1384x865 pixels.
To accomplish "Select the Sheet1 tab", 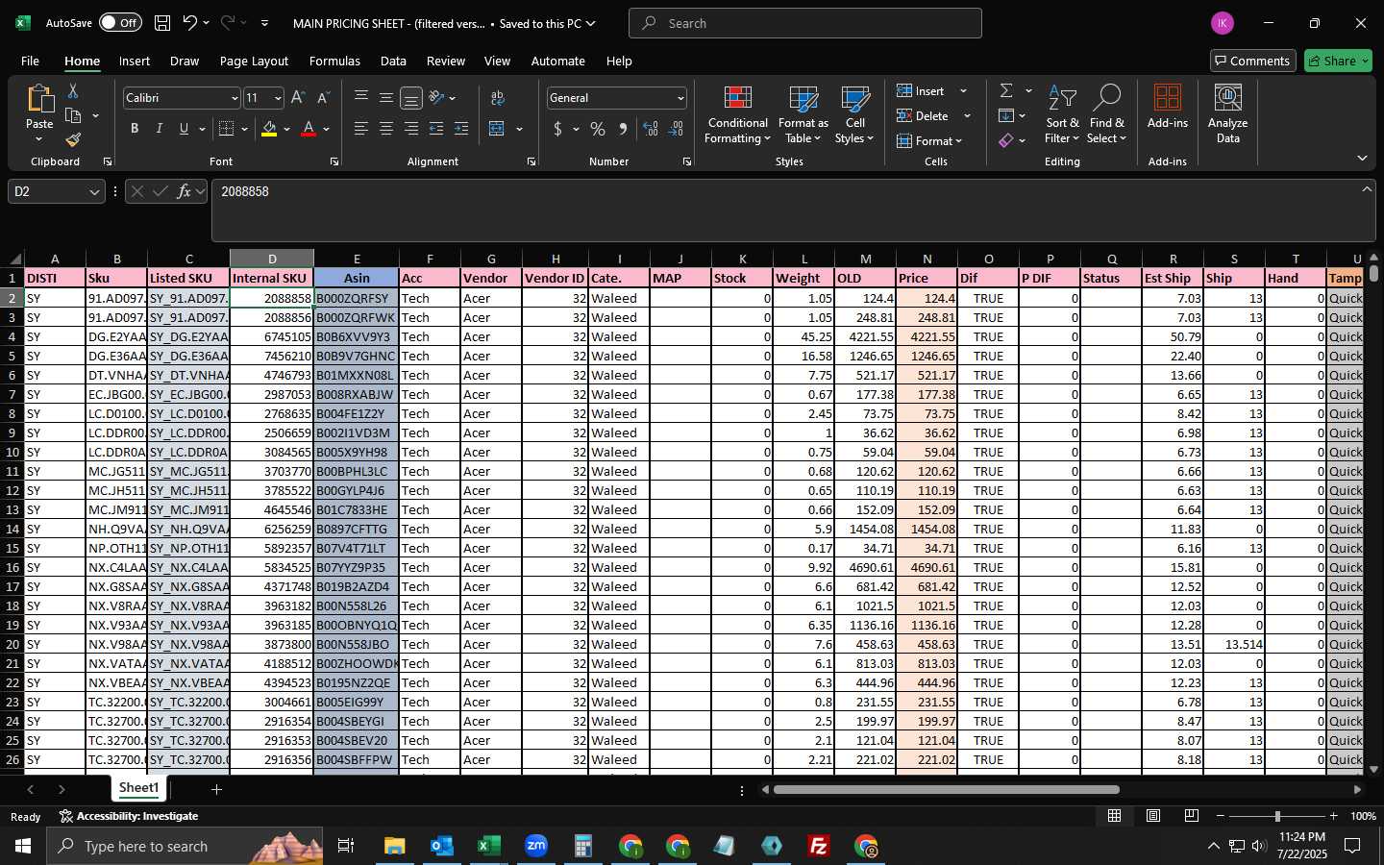I will [x=138, y=788].
